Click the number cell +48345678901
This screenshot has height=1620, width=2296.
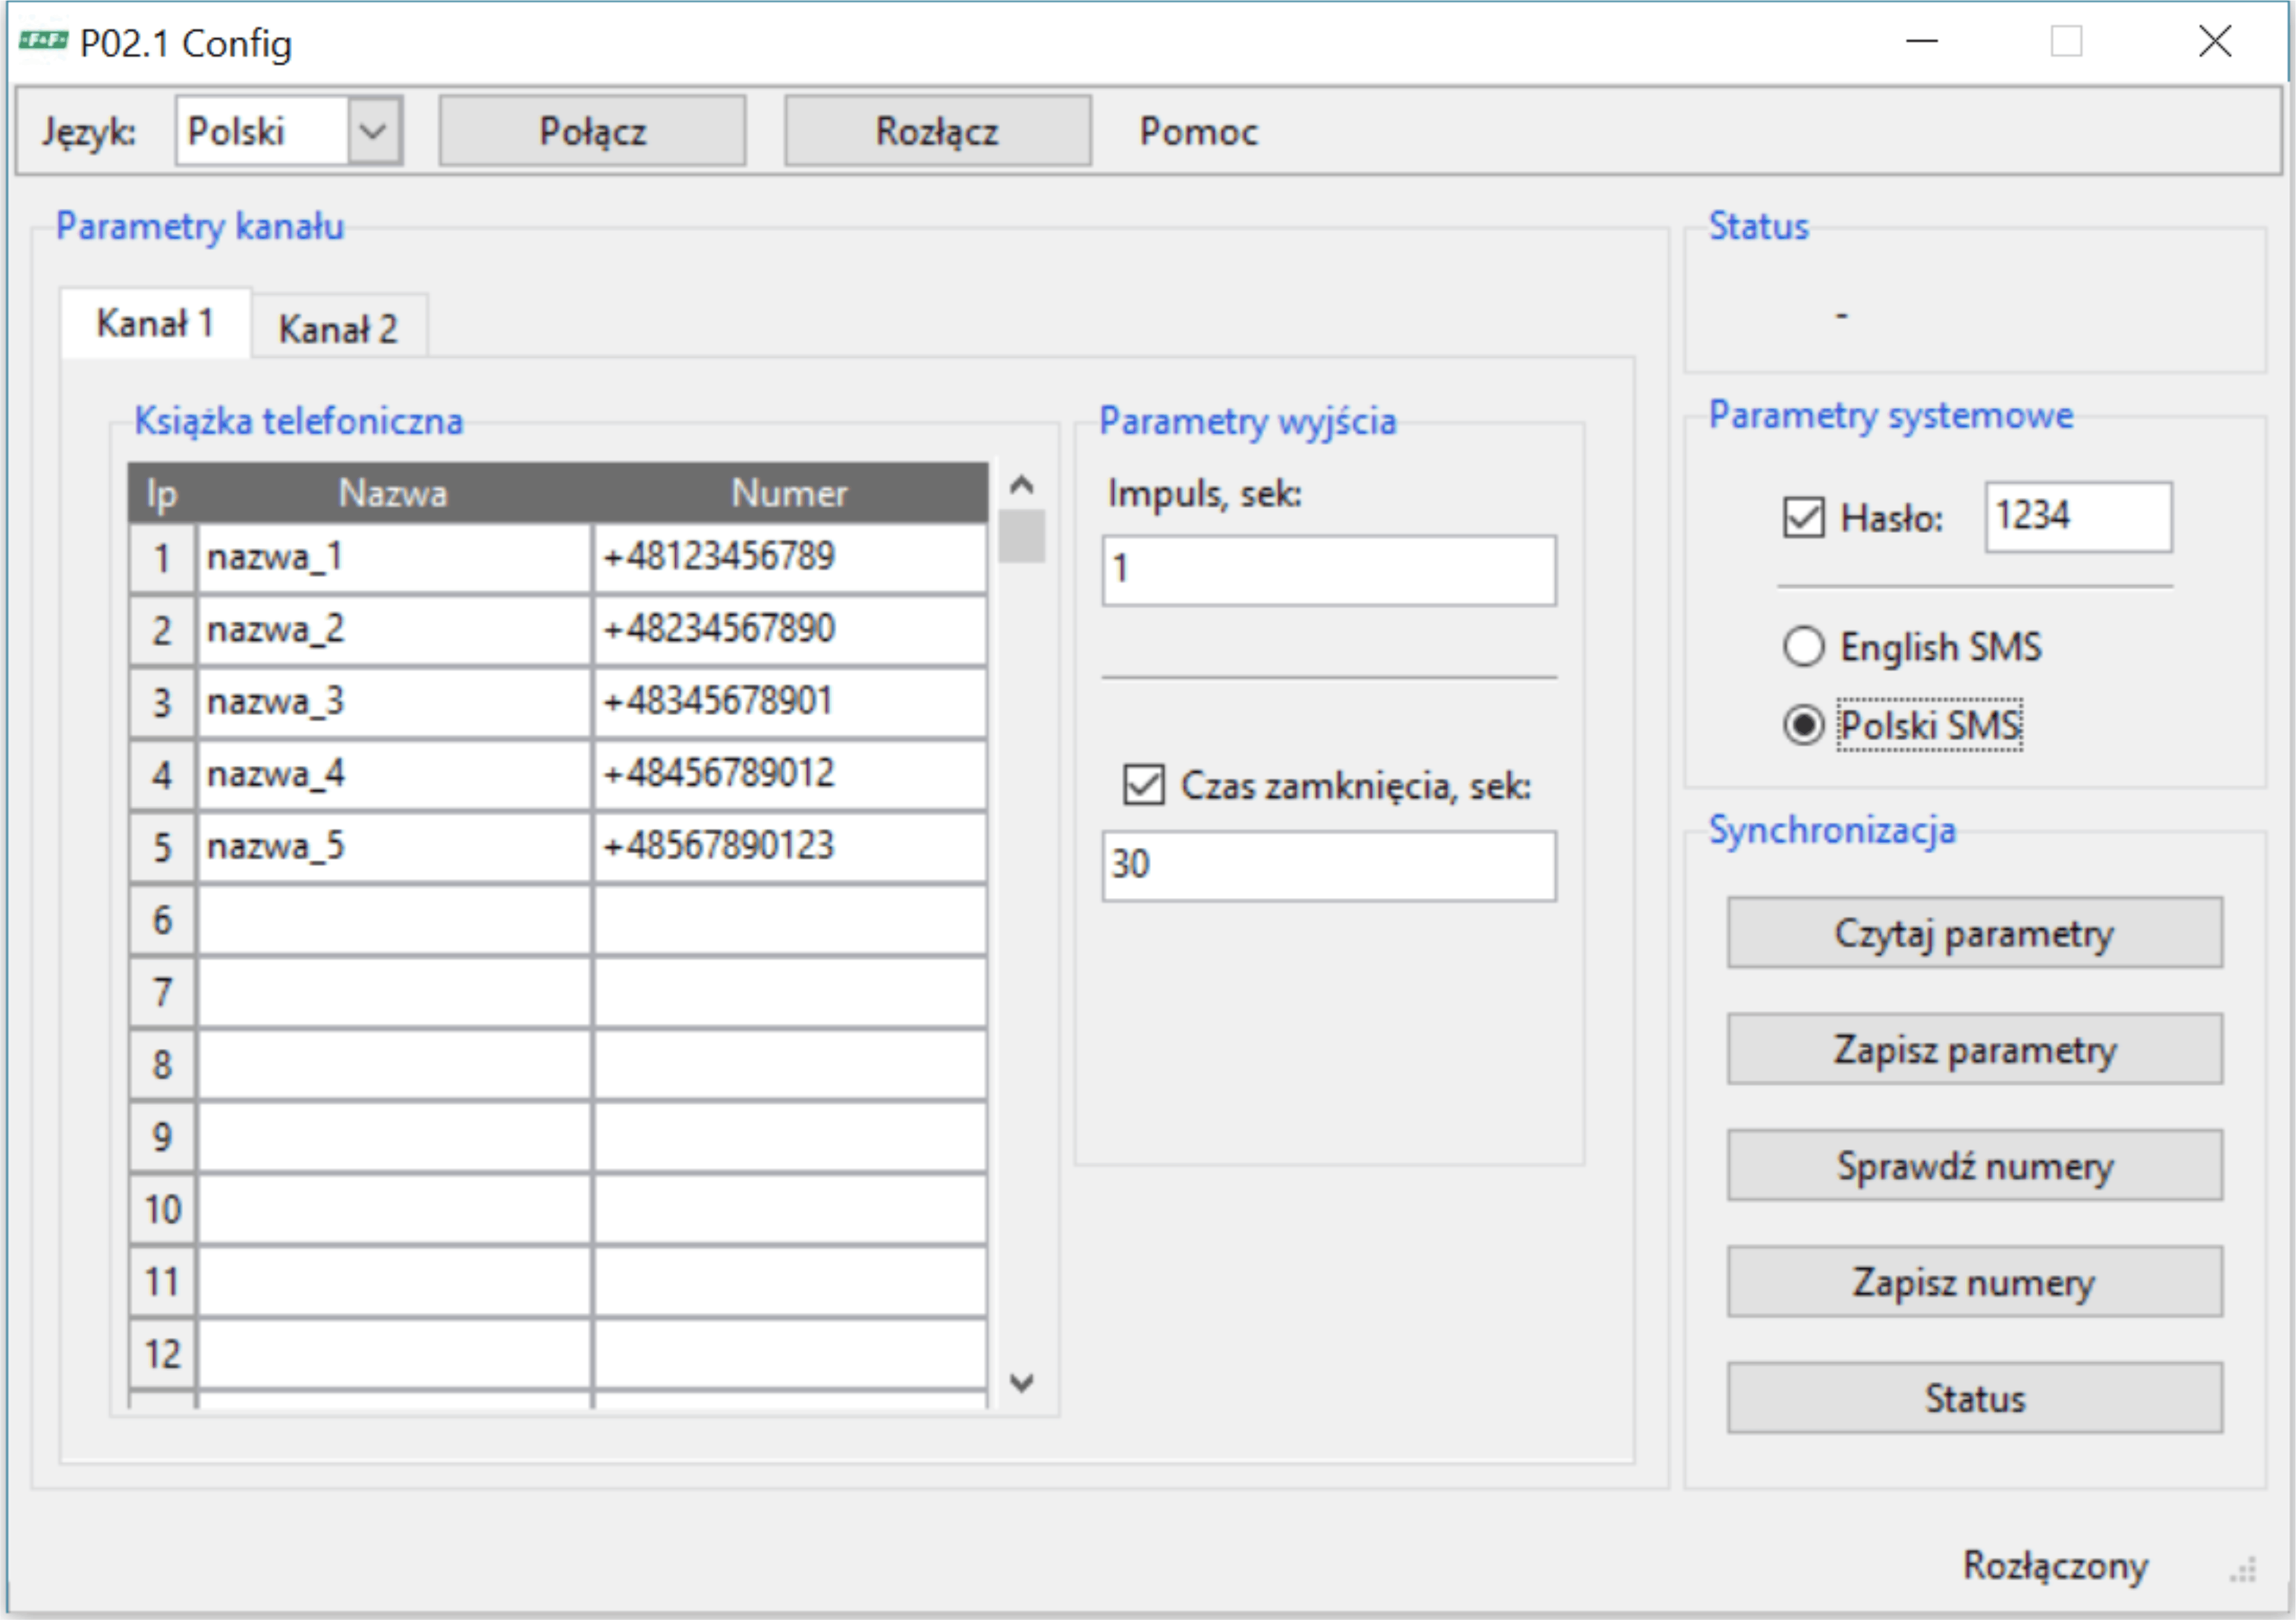pyautogui.click(x=790, y=702)
